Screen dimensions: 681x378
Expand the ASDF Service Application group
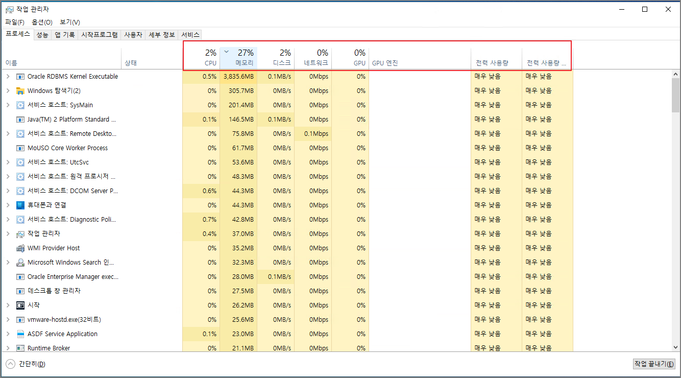point(8,334)
